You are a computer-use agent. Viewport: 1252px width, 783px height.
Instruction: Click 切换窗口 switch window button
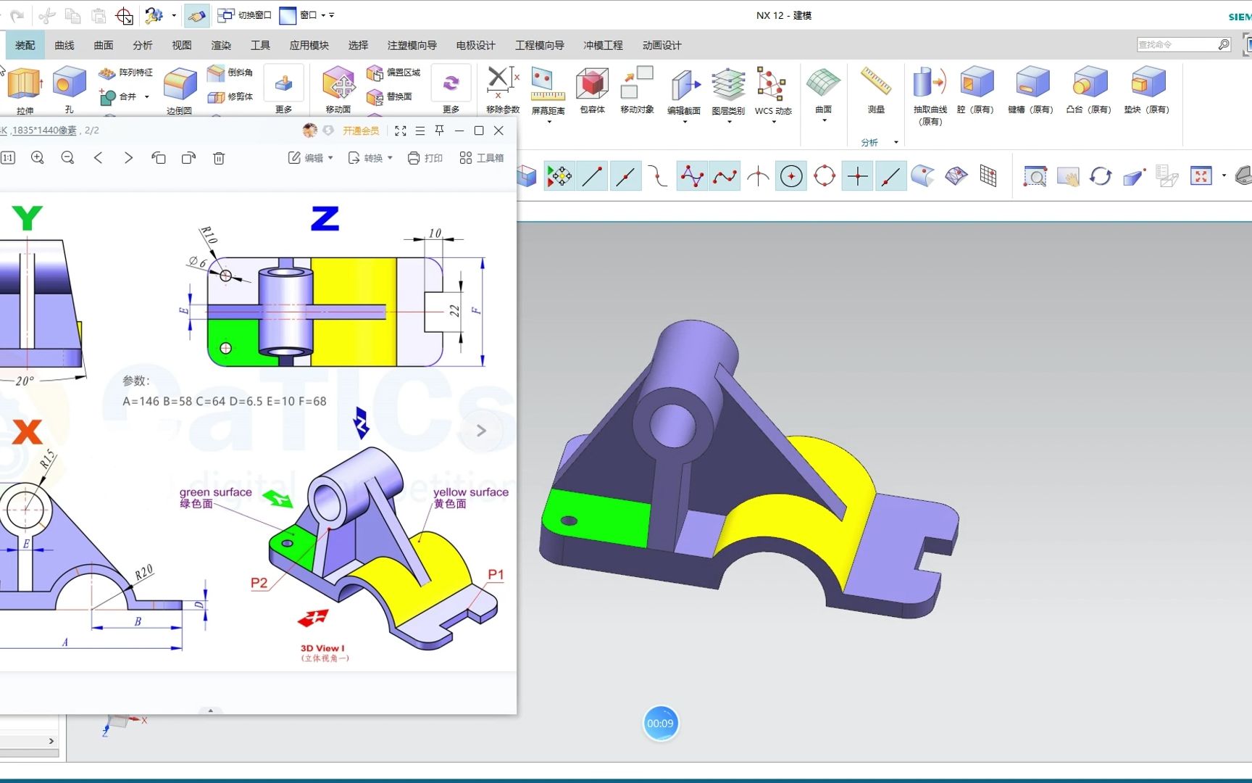245,15
